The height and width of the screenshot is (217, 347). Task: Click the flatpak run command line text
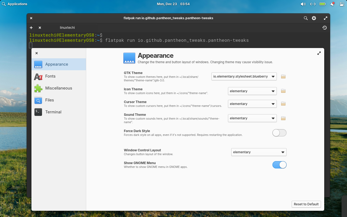[x=177, y=40]
